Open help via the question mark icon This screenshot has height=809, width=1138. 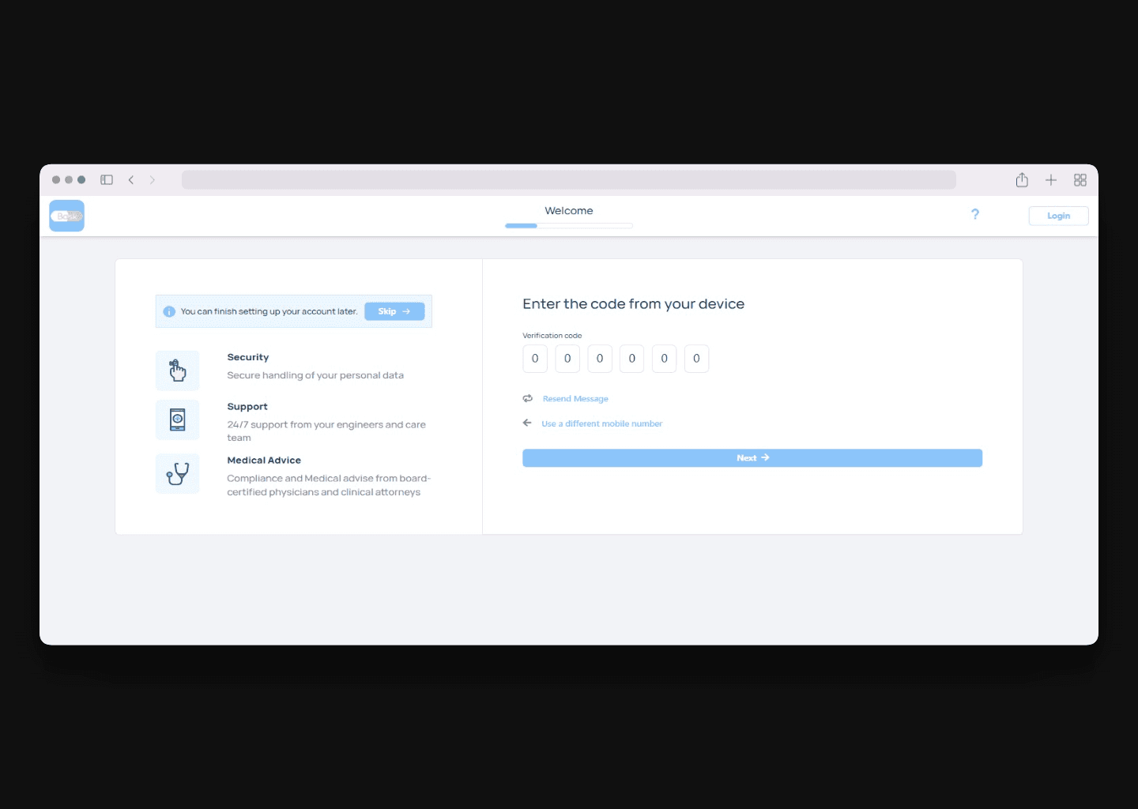click(x=975, y=214)
